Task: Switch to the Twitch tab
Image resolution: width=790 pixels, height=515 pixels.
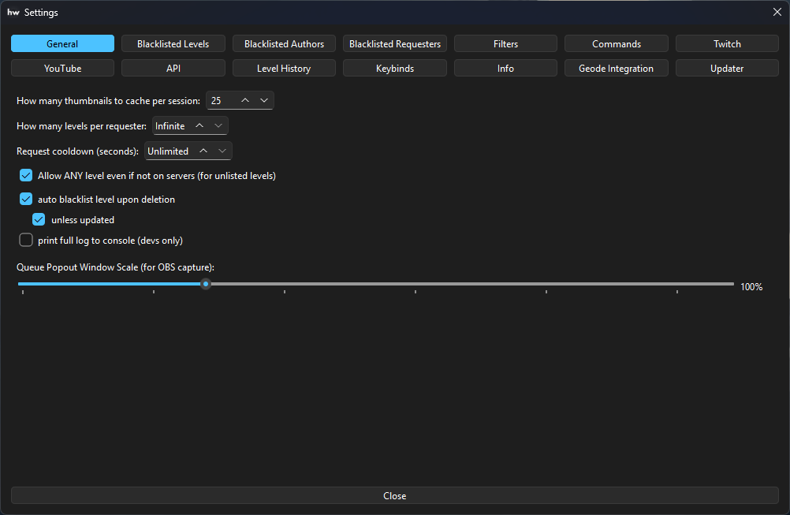Action: (727, 44)
